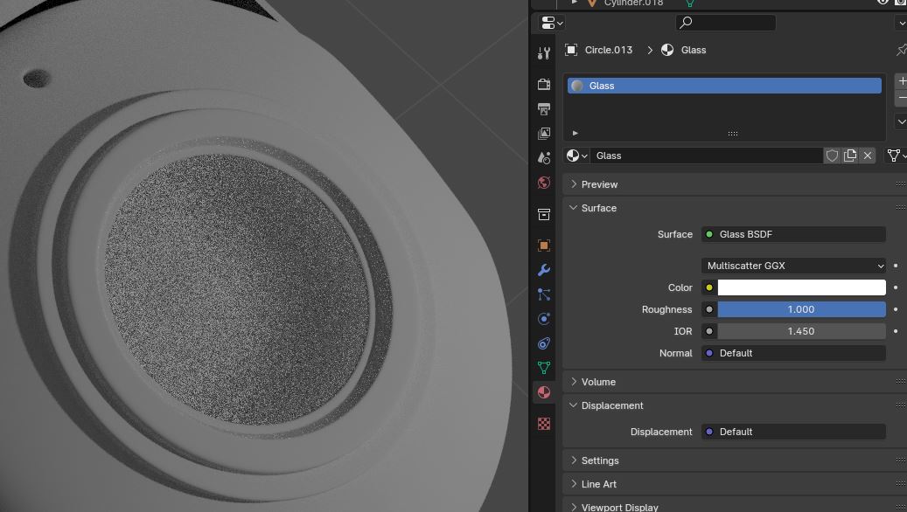The height and width of the screenshot is (512, 907).
Task: Open the View Layer properties tab
Action: click(544, 134)
